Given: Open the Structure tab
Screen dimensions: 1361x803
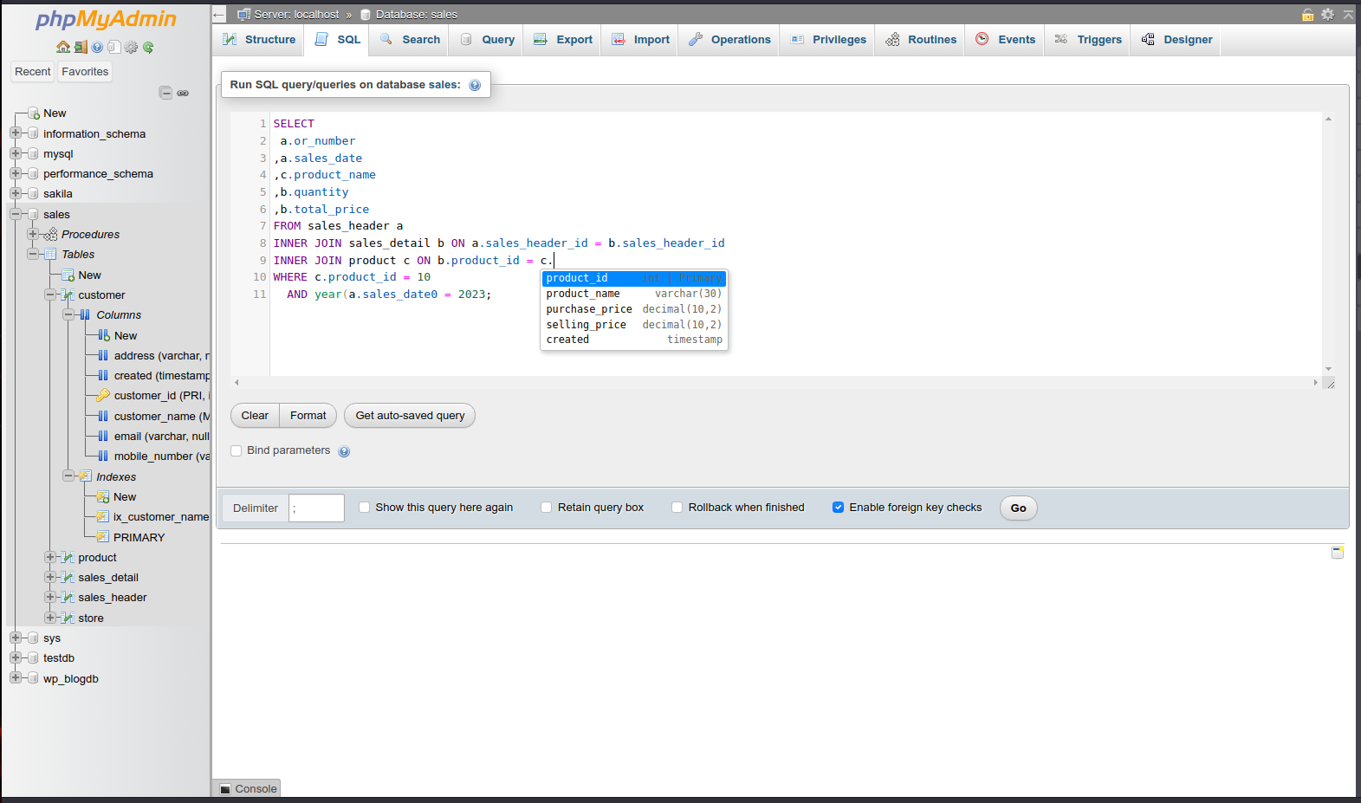Looking at the screenshot, I should point(259,40).
